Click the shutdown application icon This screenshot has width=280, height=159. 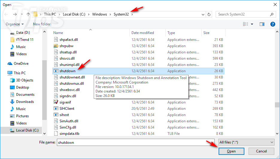point(56,71)
